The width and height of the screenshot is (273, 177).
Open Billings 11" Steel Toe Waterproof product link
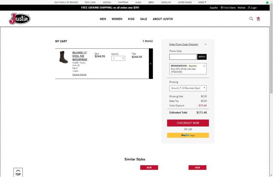tap(80, 56)
